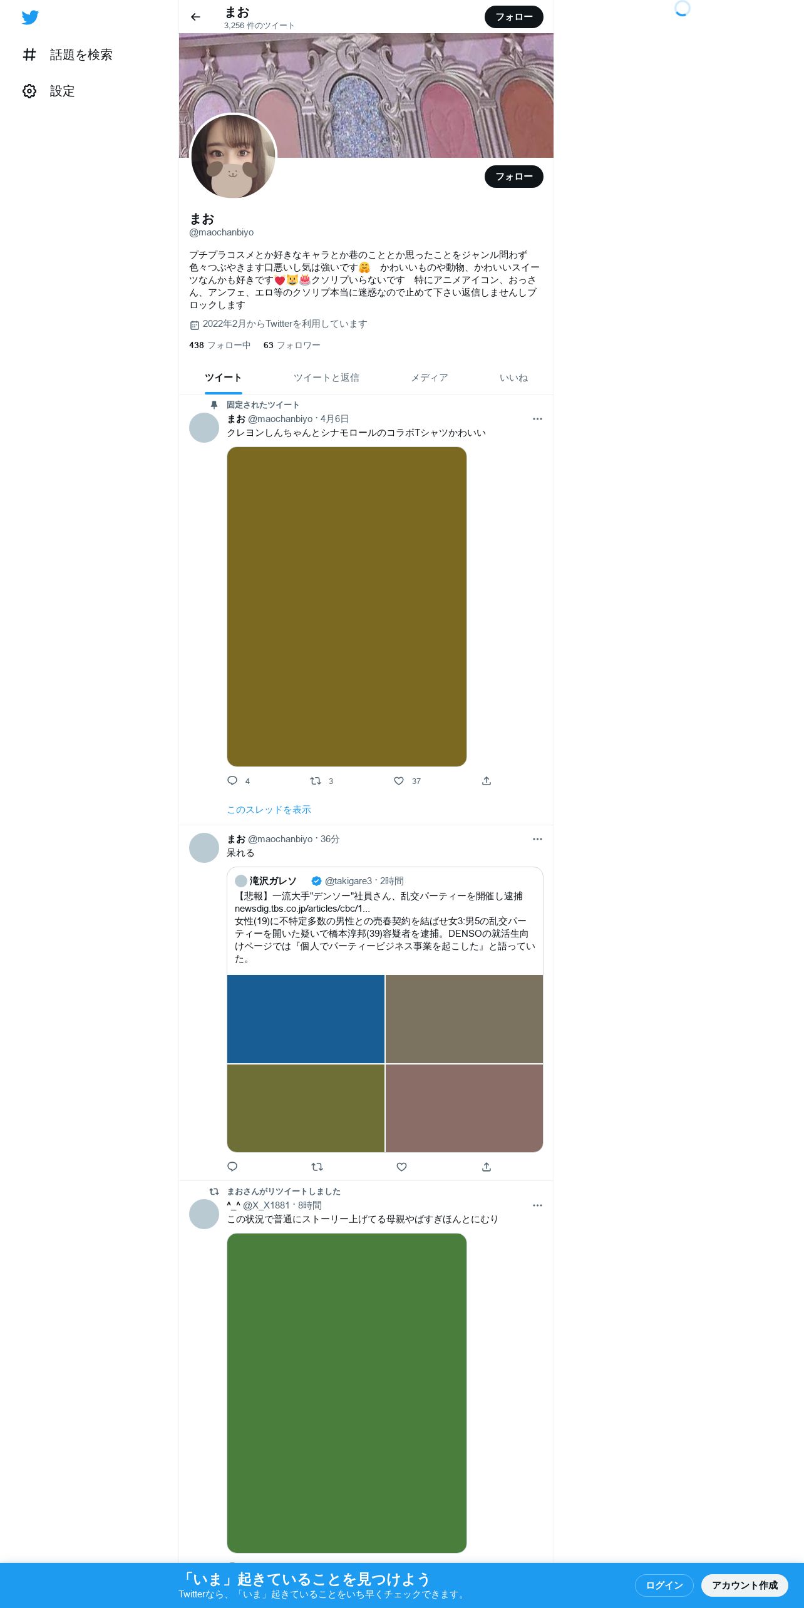The width and height of the screenshot is (804, 1608).
Task: Switch to ツイートと返信 tab
Action: [x=326, y=378]
